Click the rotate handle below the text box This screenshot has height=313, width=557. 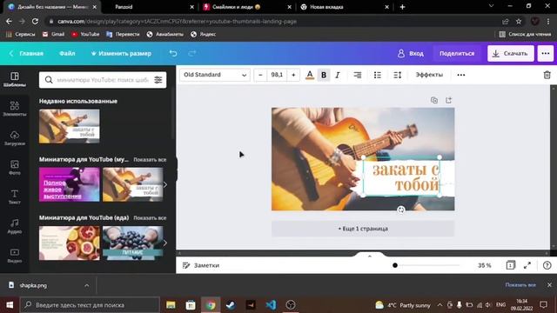pos(401,210)
